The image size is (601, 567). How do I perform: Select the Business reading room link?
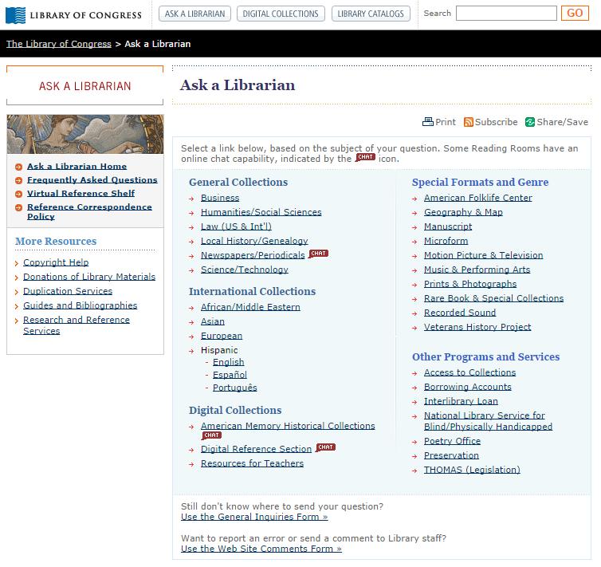pyautogui.click(x=220, y=198)
